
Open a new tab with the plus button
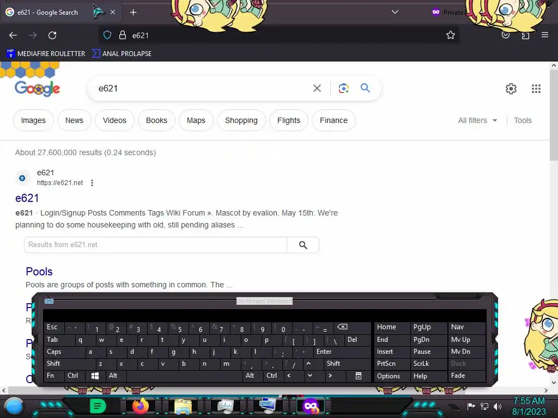133,13
